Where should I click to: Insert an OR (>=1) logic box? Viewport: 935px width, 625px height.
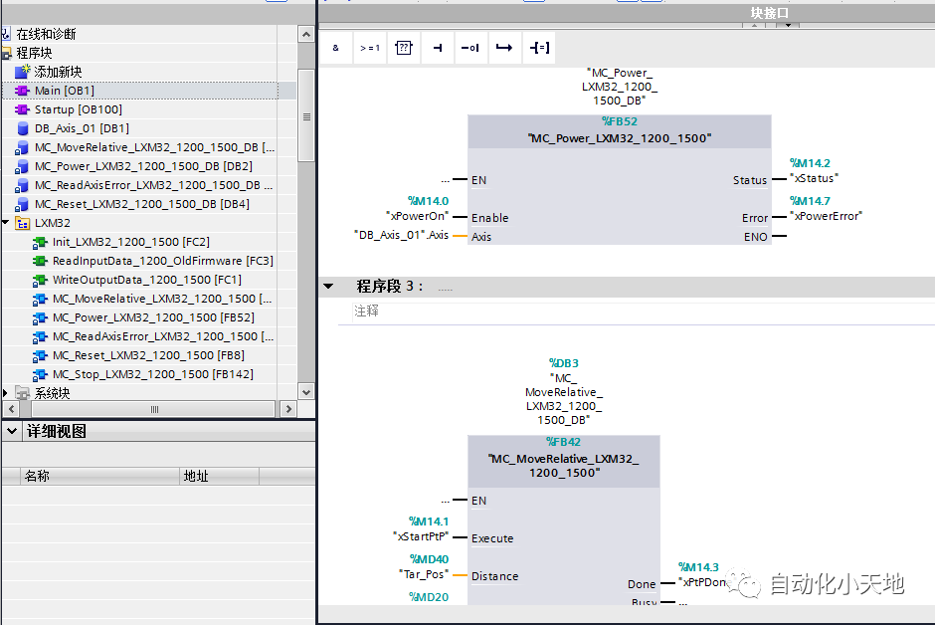[x=369, y=48]
